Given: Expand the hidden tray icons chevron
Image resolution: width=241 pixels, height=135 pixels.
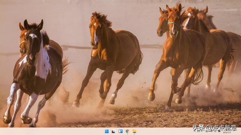Looking at the screenshot, I should tap(195, 131).
